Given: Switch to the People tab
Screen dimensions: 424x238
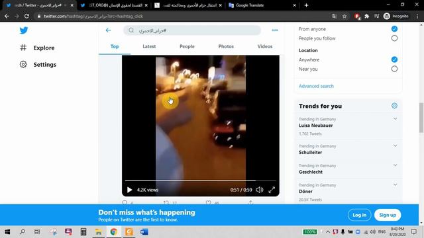Looking at the screenshot, I should (x=187, y=46).
